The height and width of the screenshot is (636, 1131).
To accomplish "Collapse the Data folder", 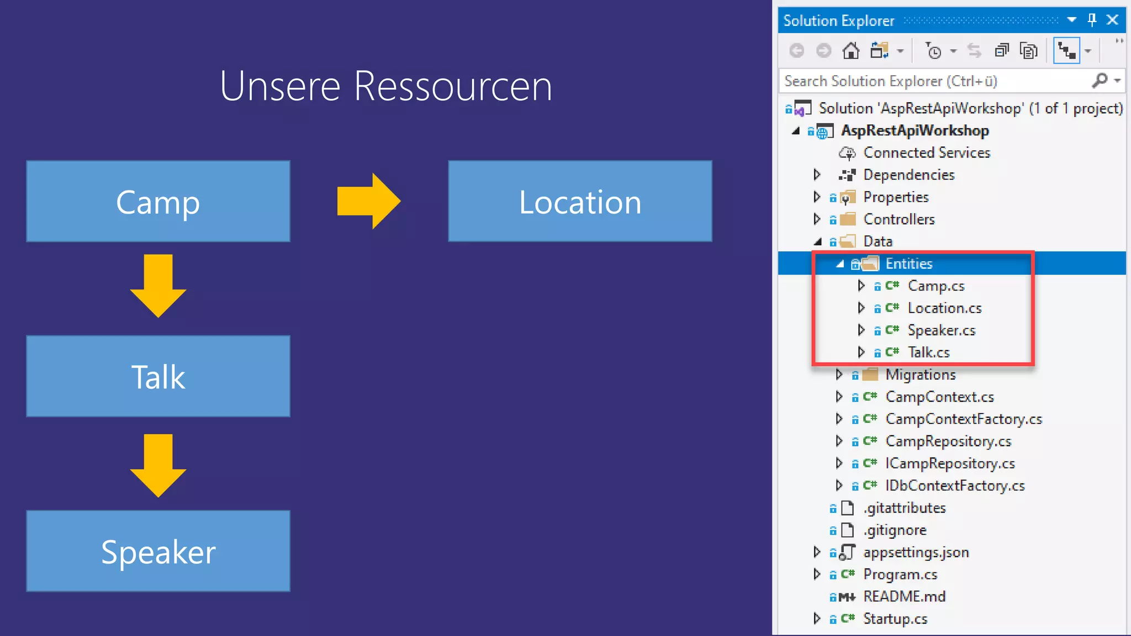I will coord(818,241).
